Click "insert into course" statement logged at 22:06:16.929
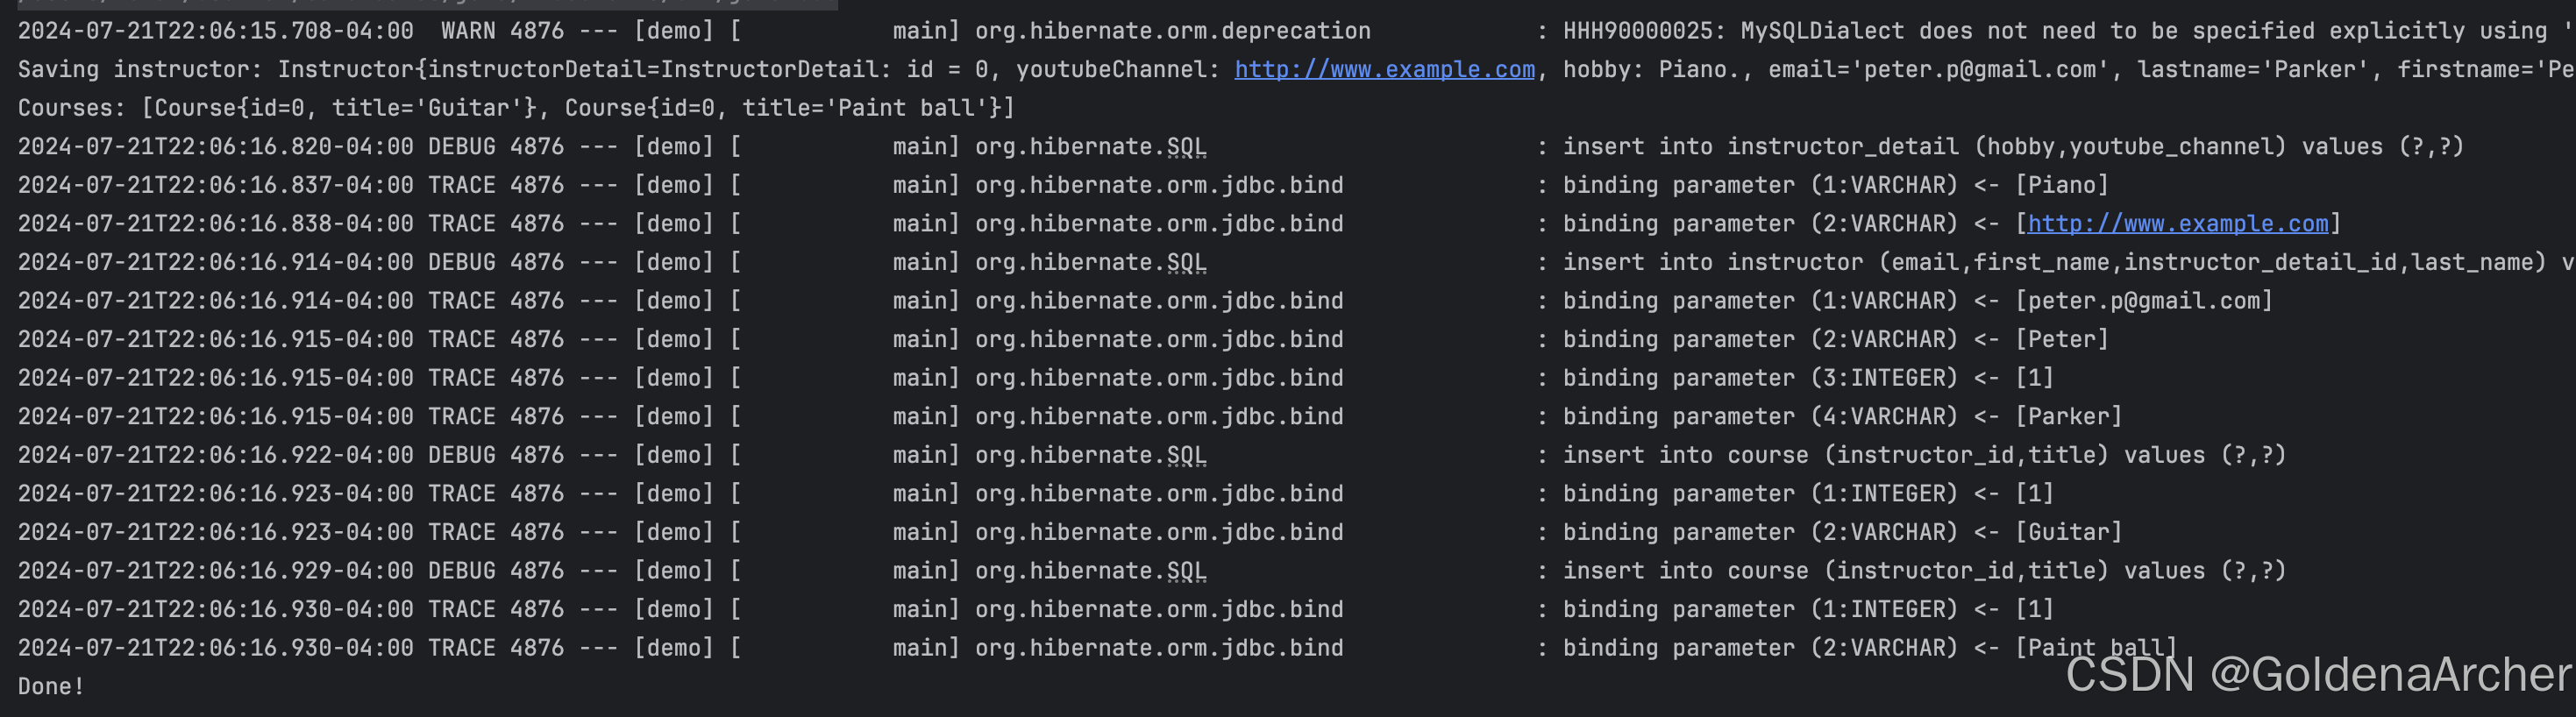 tap(1925, 570)
